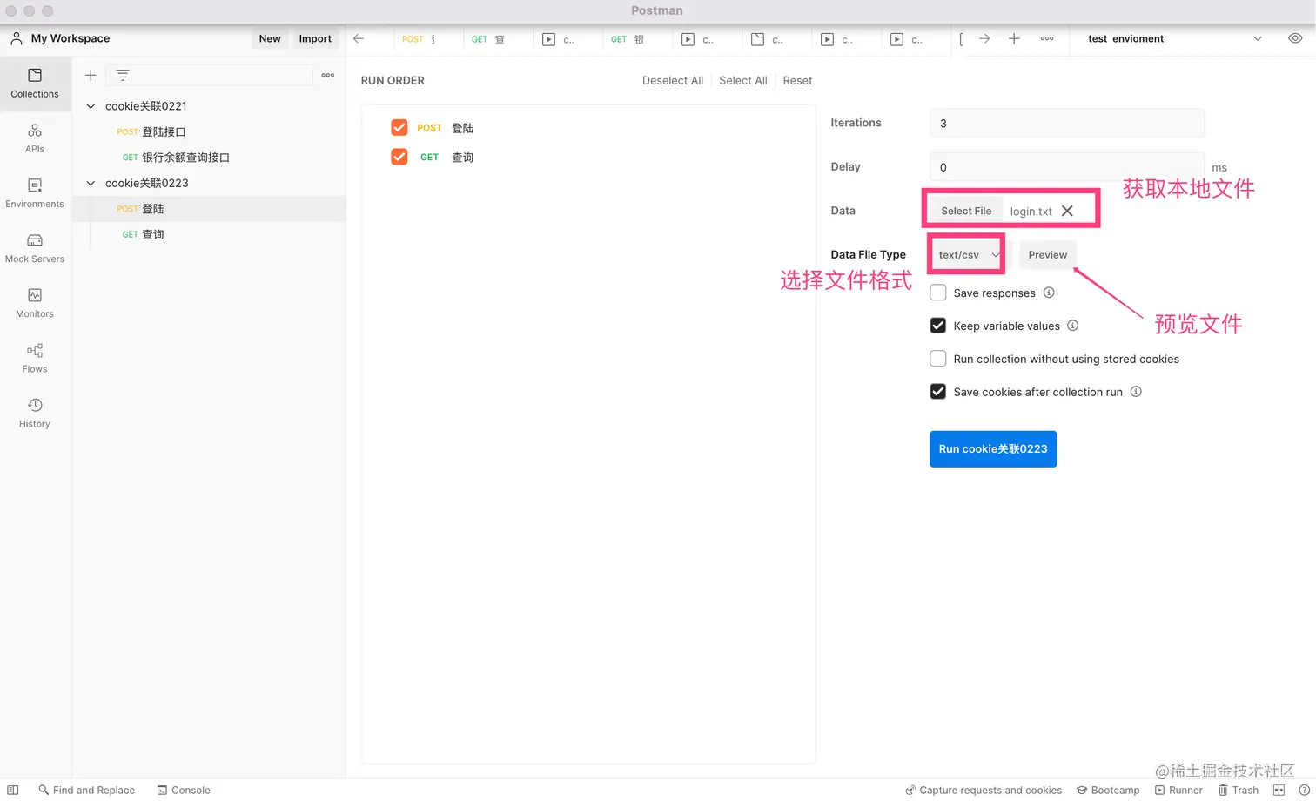
Task: Open the help icon in the status bar
Action: pyautogui.click(x=1305, y=791)
